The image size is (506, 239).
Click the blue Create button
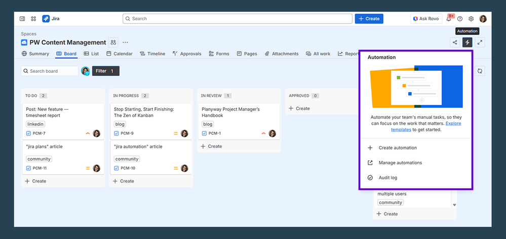[x=369, y=19]
